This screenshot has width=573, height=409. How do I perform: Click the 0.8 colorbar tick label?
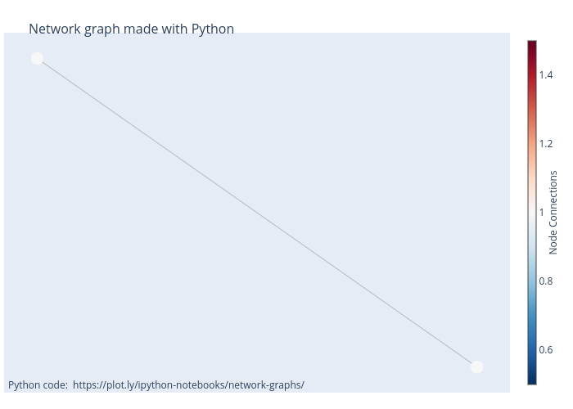pos(546,281)
